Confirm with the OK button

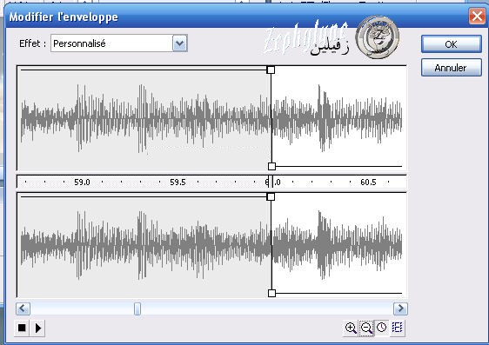tap(452, 44)
